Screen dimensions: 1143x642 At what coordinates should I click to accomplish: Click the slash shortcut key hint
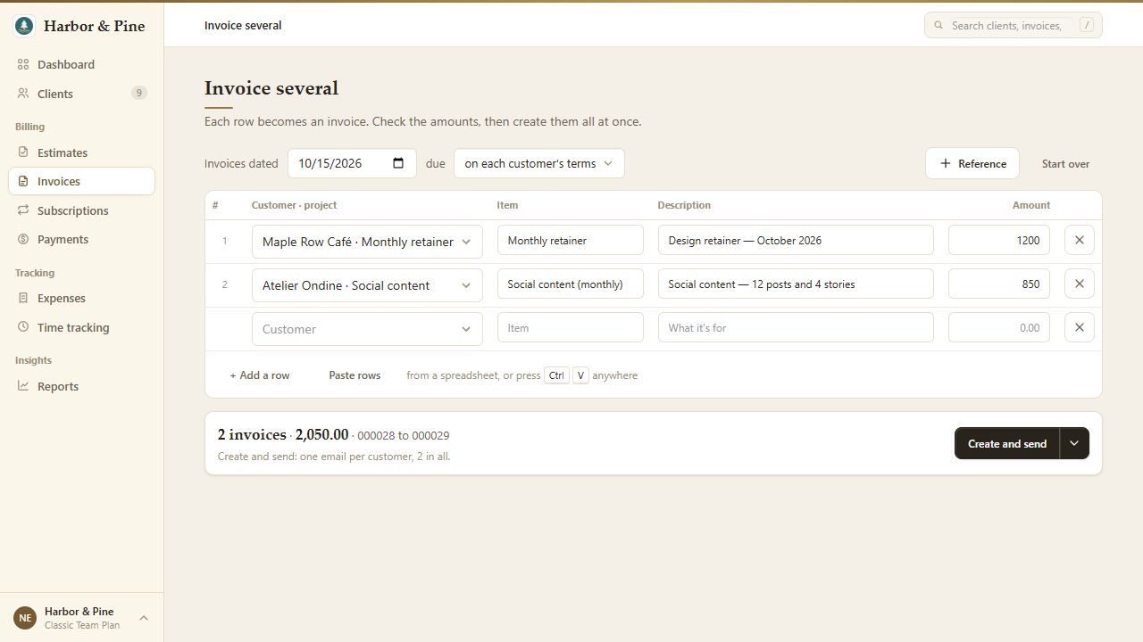point(1087,25)
